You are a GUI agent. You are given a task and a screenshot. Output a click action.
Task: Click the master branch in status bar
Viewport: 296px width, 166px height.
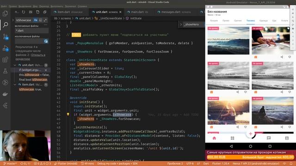(10, 164)
